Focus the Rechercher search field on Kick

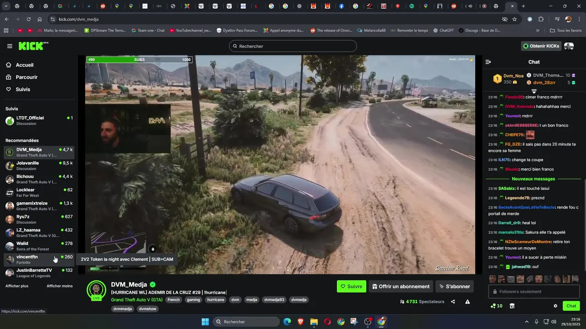coord(293,46)
